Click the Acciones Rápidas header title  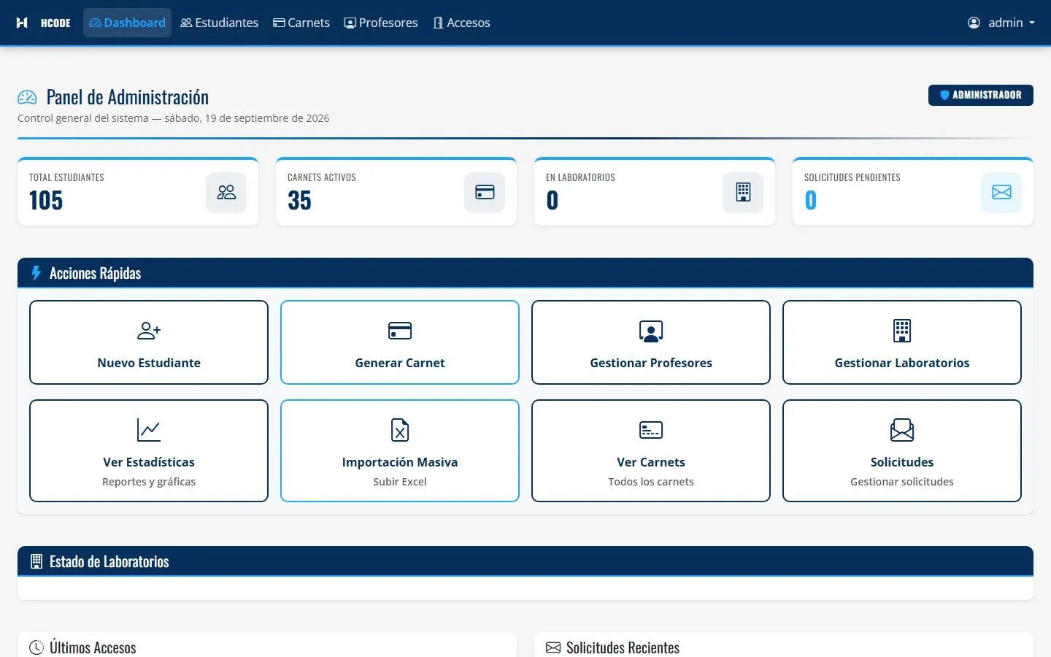(x=96, y=273)
